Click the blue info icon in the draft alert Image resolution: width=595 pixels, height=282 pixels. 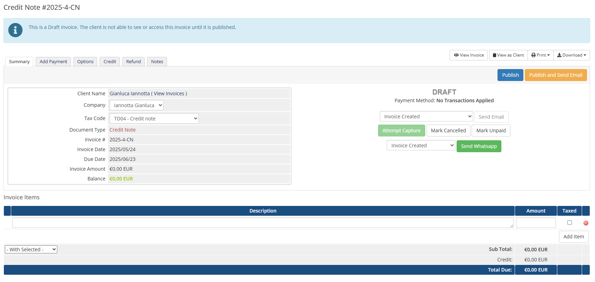tap(15, 30)
